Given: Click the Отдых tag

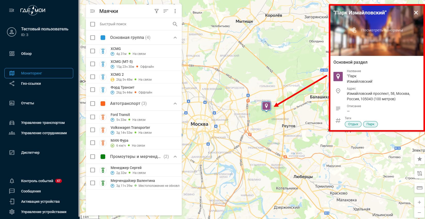Looking at the screenshot, I should click(353, 124).
